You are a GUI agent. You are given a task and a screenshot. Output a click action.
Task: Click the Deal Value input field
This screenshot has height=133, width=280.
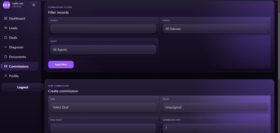tap(103, 128)
